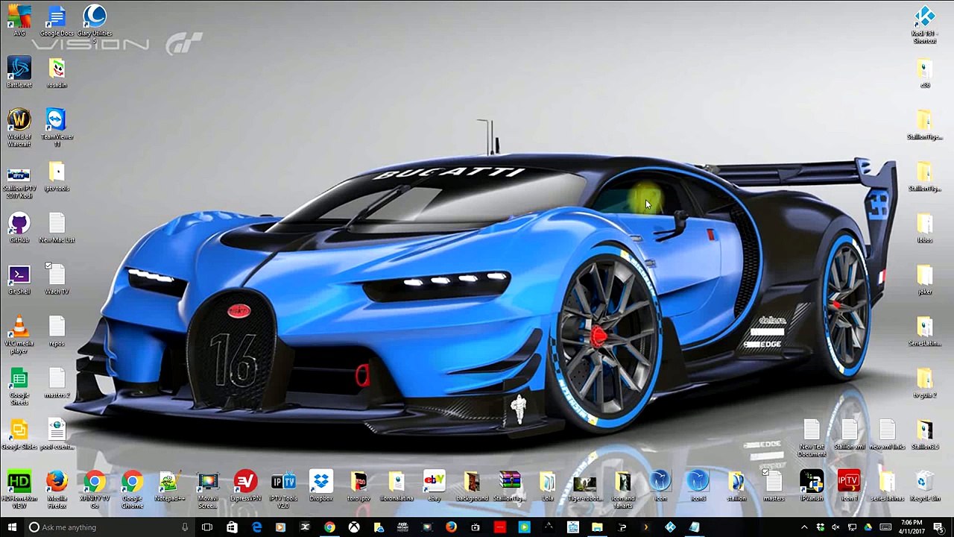Screen dimensions: 954x537
Task: Select the Google Sheets desktop icon
Action: pyautogui.click(x=19, y=386)
